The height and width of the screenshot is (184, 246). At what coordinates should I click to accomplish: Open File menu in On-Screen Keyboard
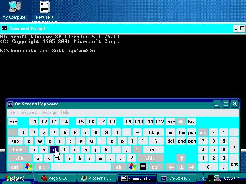12,112
